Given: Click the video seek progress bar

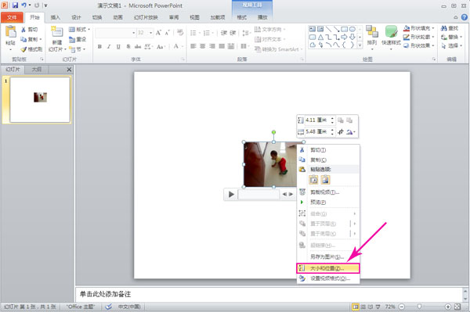Looking at the screenshot, I should pyautogui.click(x=258, y=195).
